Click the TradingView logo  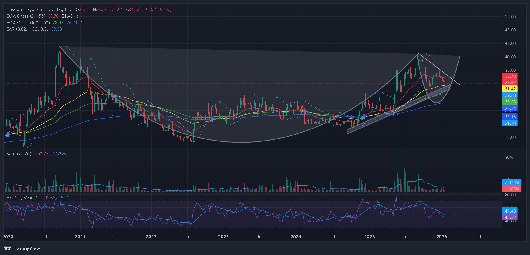tap(22, 248)
